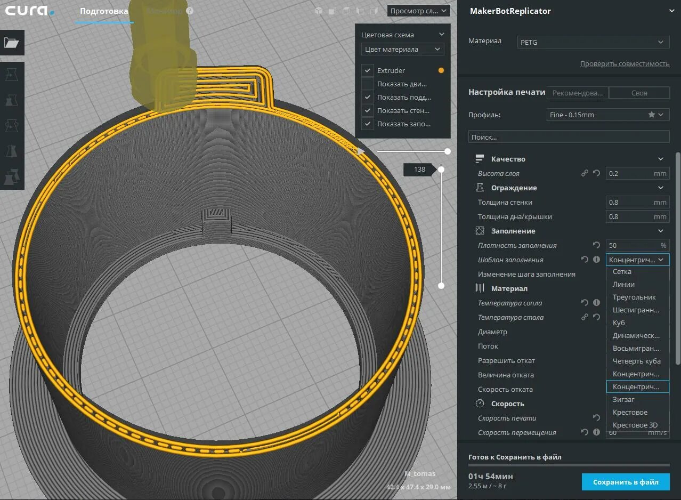This screenshot has width=681, height=500.
Task: Open the PETG material dropdown
Action: pos(593,42)
